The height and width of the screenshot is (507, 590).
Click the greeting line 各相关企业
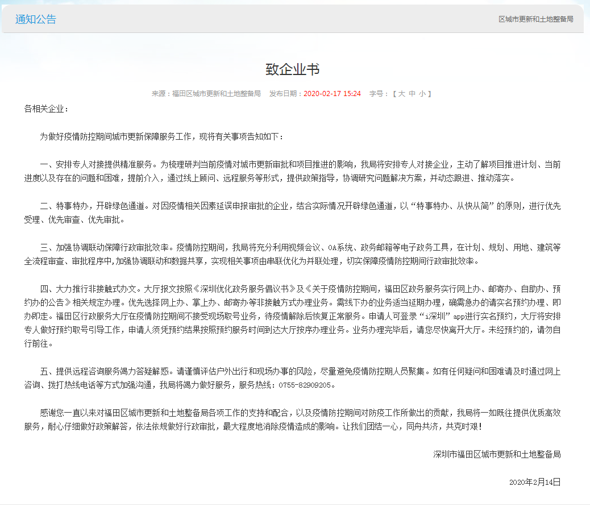click(x=47, y=108)
